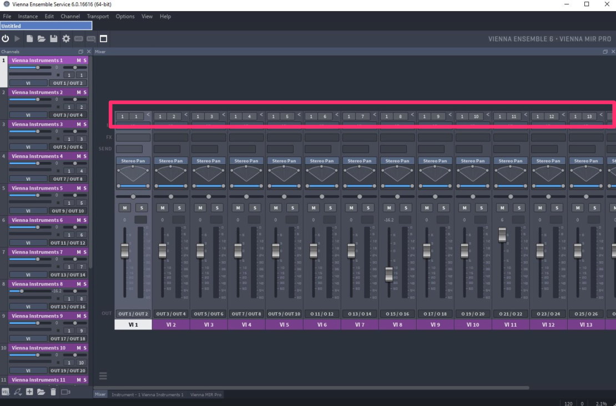This screenshot has height=406, width=616.
Task: Switch to Vienna MIR Pro tab
Action: tap(206, 394)
